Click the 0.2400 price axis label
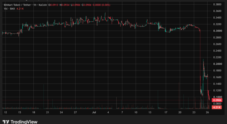227x124 pixels. 217,51
